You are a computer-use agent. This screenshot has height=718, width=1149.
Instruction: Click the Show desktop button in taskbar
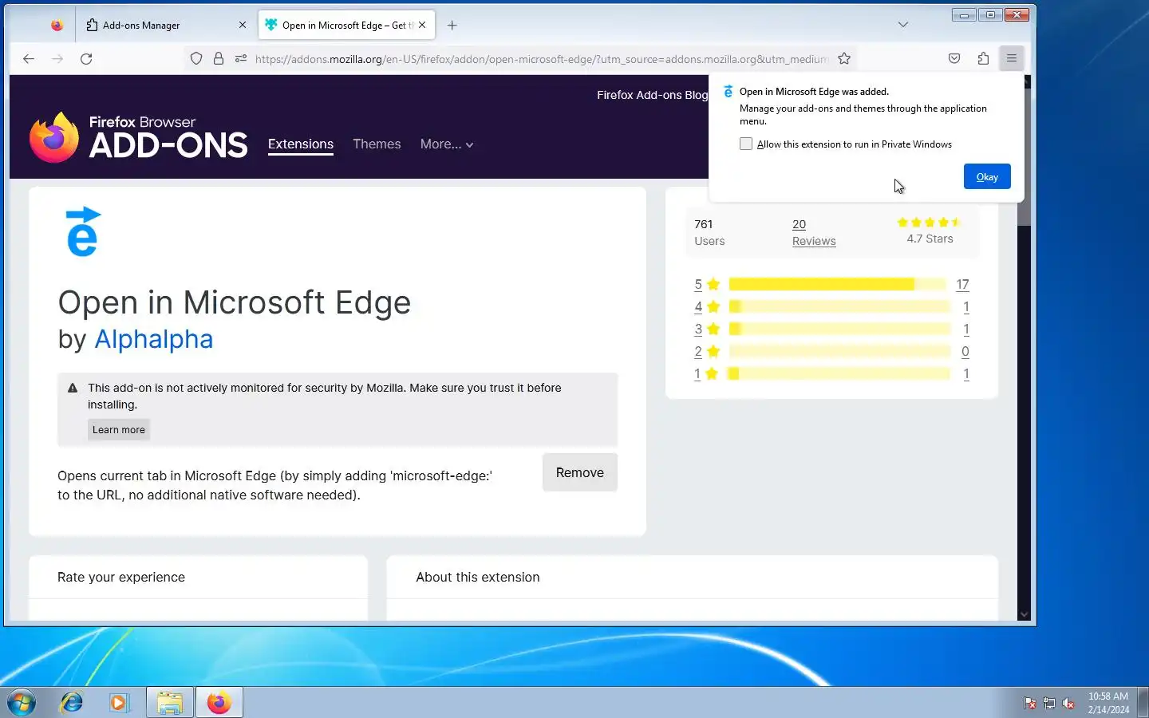tap(1143, 703)
